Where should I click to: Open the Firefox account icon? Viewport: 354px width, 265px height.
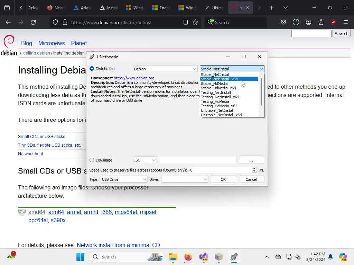point(308,22)
